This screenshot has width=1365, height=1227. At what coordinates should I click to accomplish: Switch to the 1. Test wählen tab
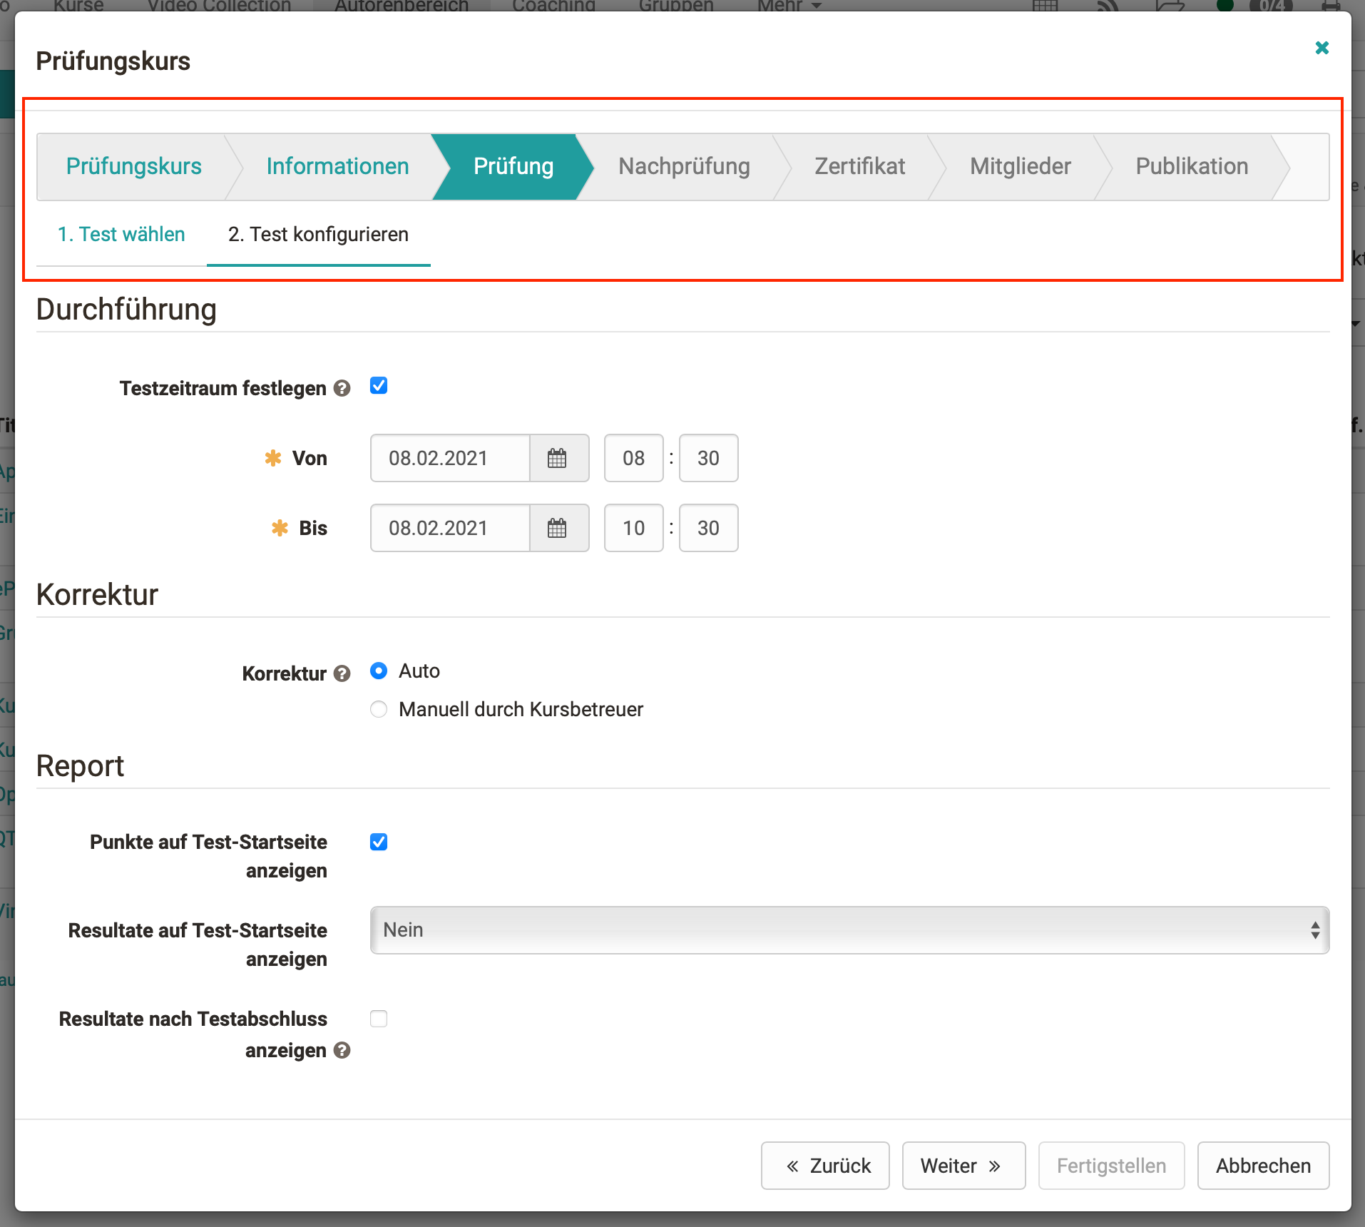[121, 234]
